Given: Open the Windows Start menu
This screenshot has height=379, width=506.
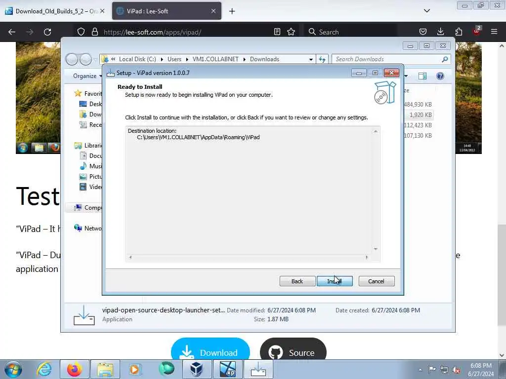Looking at the screenshot, I should [13, 369].
